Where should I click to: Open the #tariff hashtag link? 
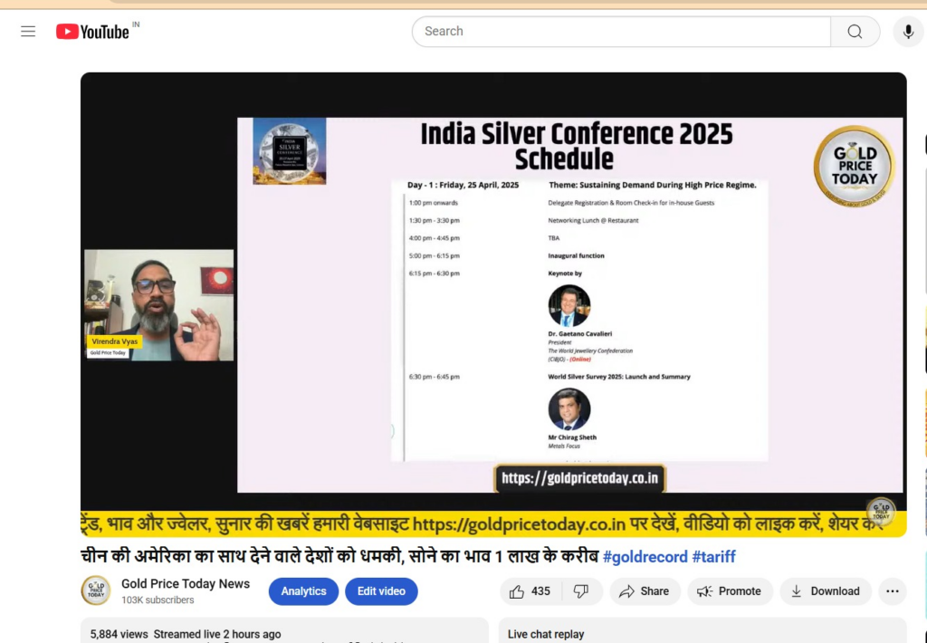point(713,557)
